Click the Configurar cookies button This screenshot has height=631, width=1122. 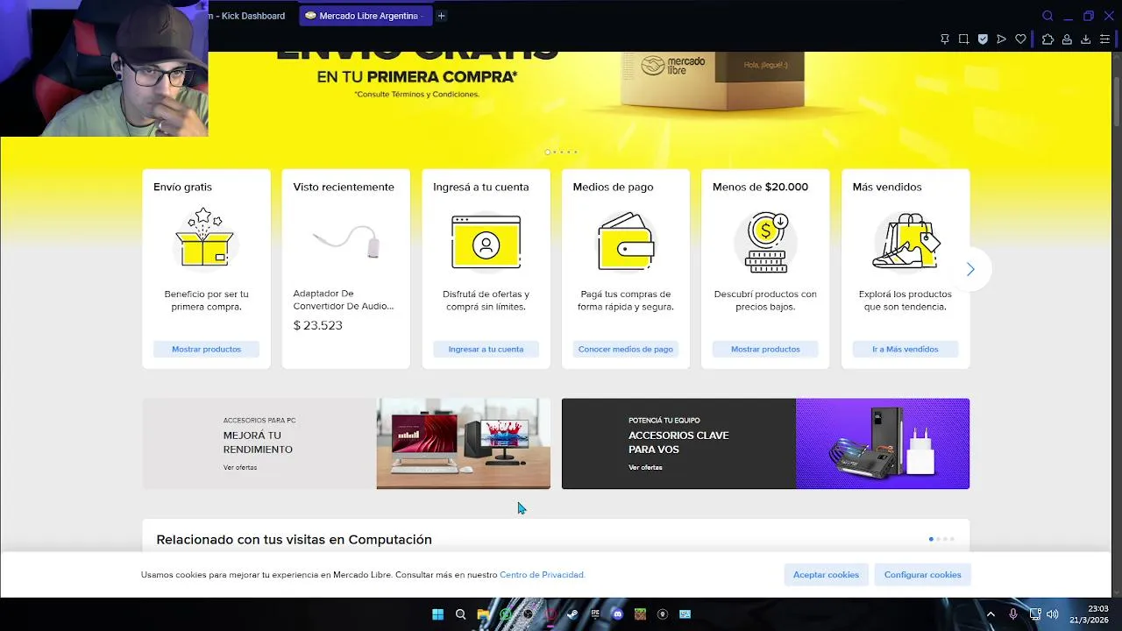pyautogui.click(x=922, y=575)
